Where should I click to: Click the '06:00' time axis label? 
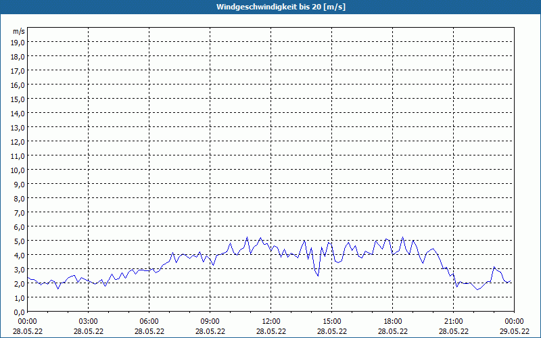click(149, 322)
